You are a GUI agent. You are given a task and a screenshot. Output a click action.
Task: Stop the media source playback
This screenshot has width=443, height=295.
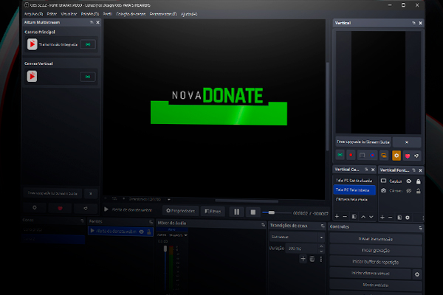(253, 212)
